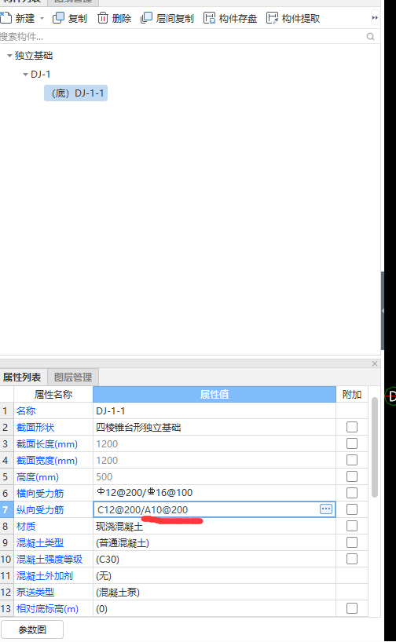Open the 新建 dropdown arrow
The image size is (396, 642).
point(42,18)
